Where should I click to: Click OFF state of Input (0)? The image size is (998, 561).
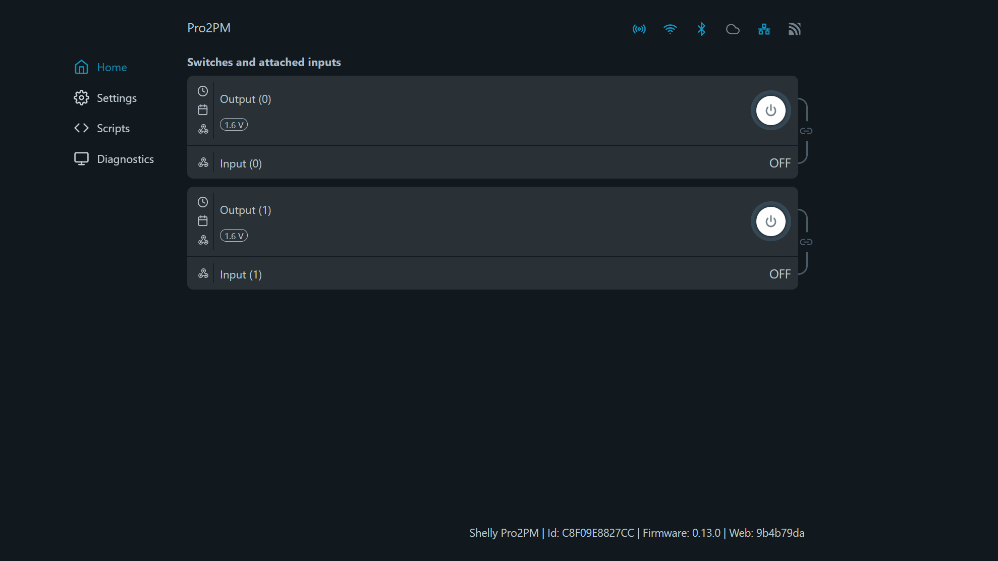780,163
